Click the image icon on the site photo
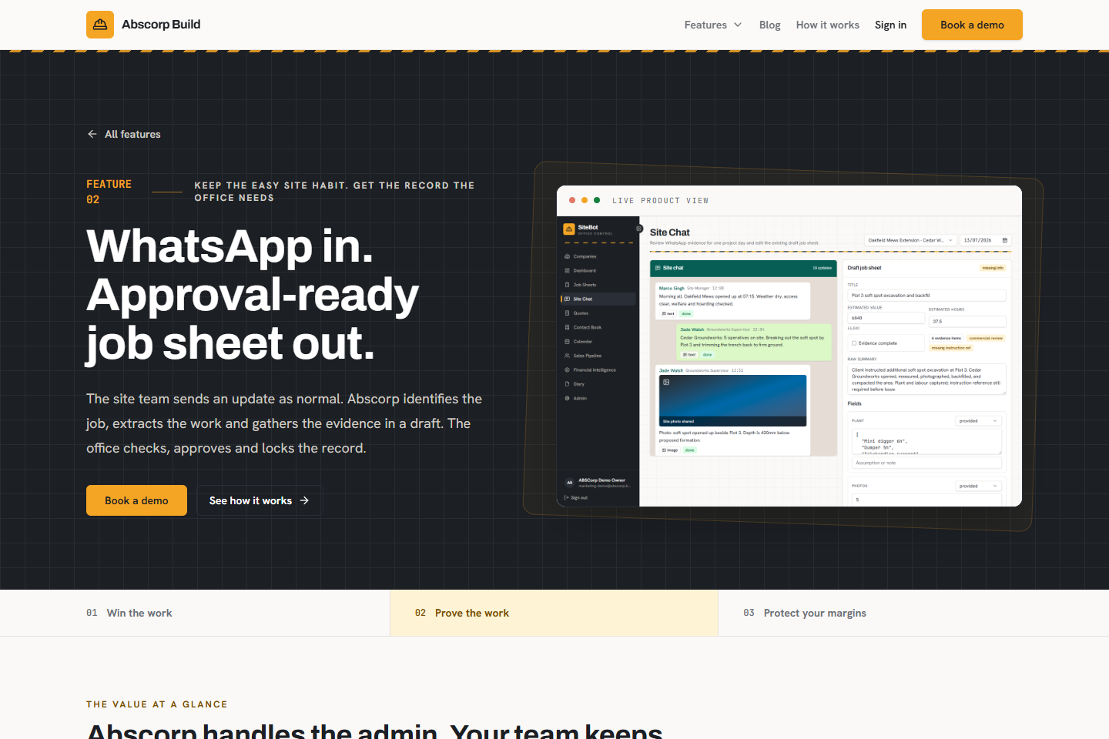Screen dimensions: 1109x739 point(666,382)
